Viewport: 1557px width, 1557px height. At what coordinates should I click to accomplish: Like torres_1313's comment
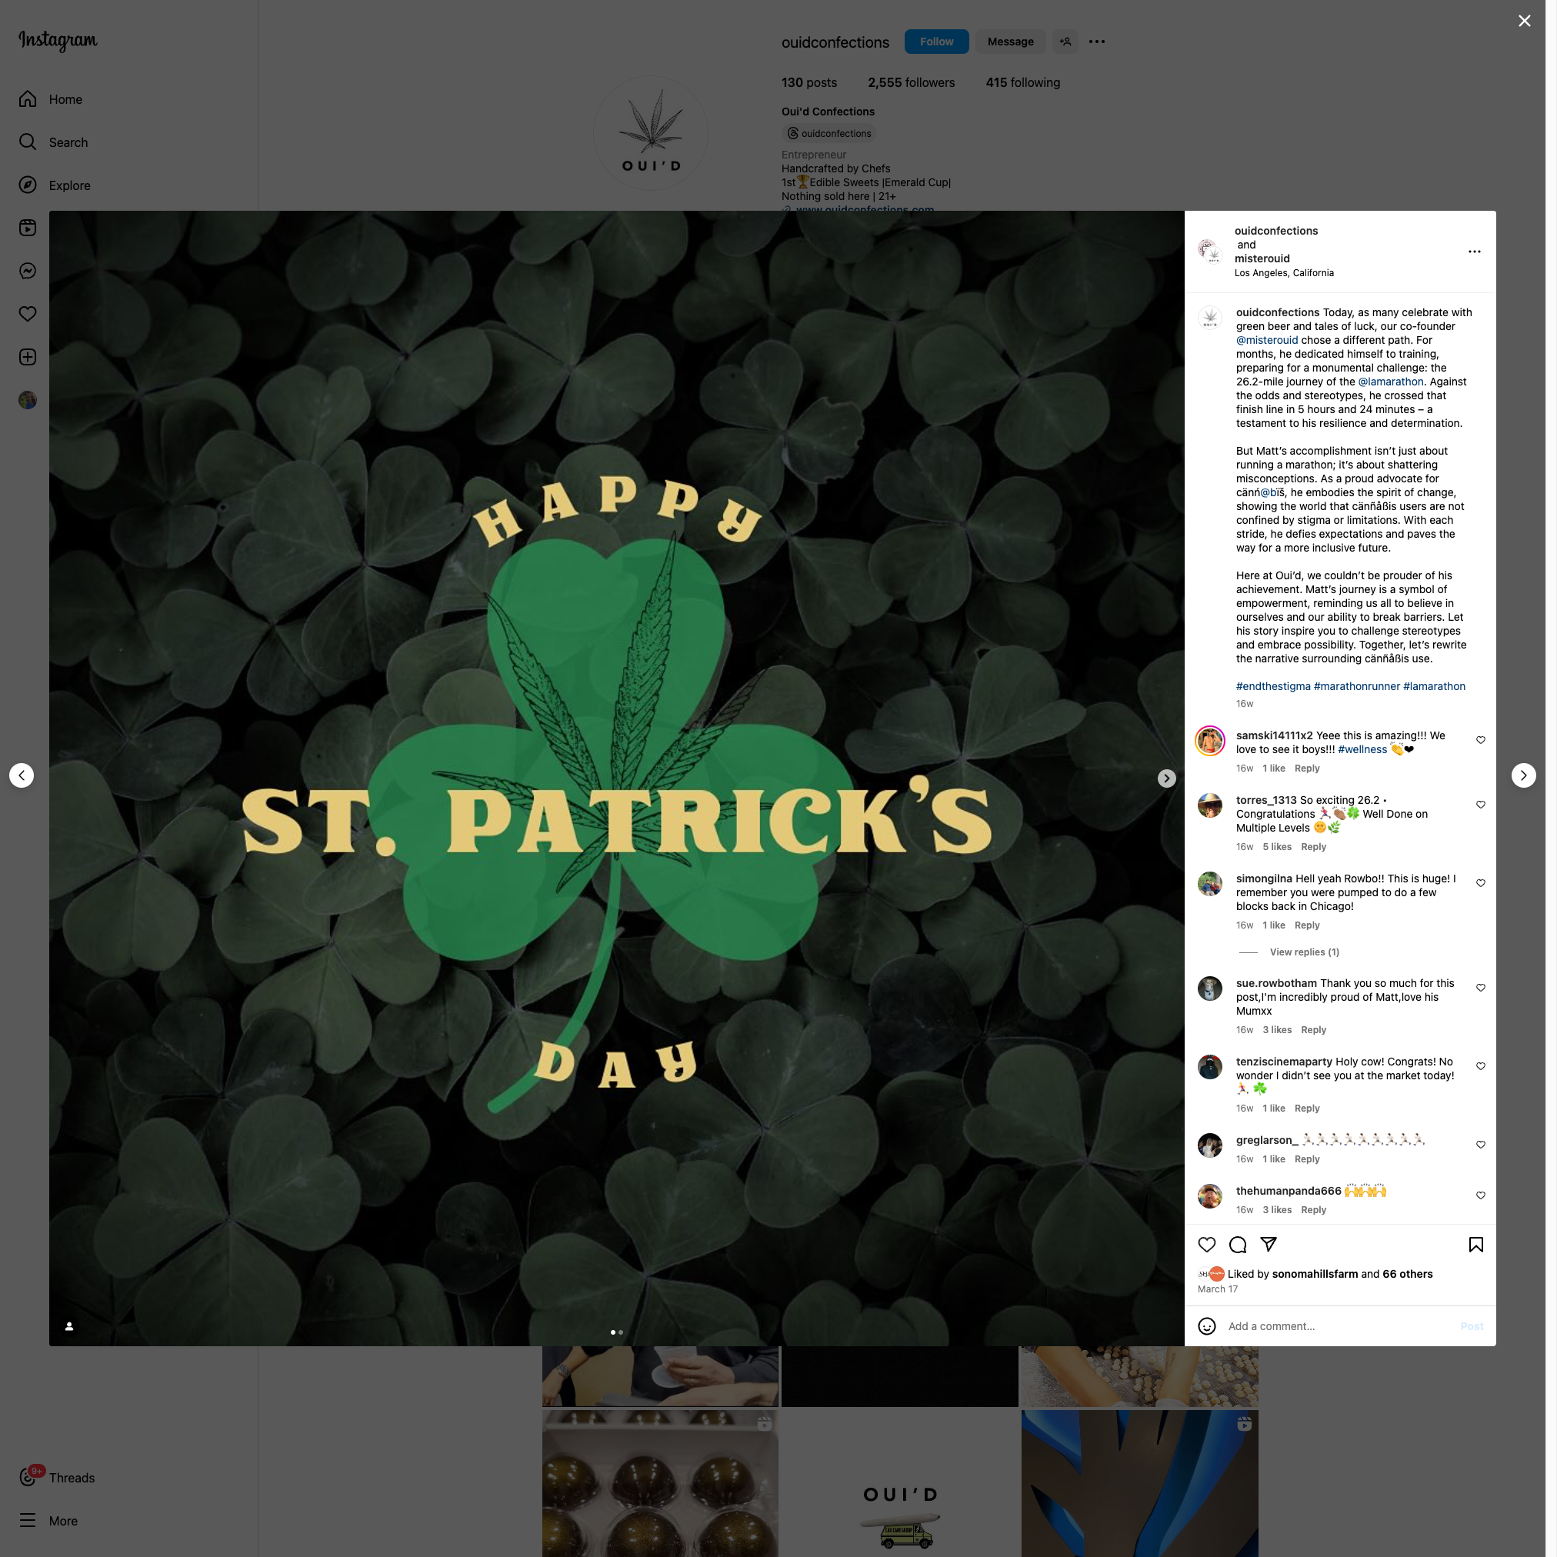pyautogui.click(x=1480, y=805)
